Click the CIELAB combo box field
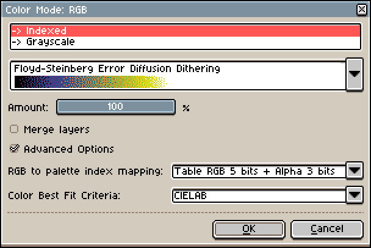 tap(259, 195)
